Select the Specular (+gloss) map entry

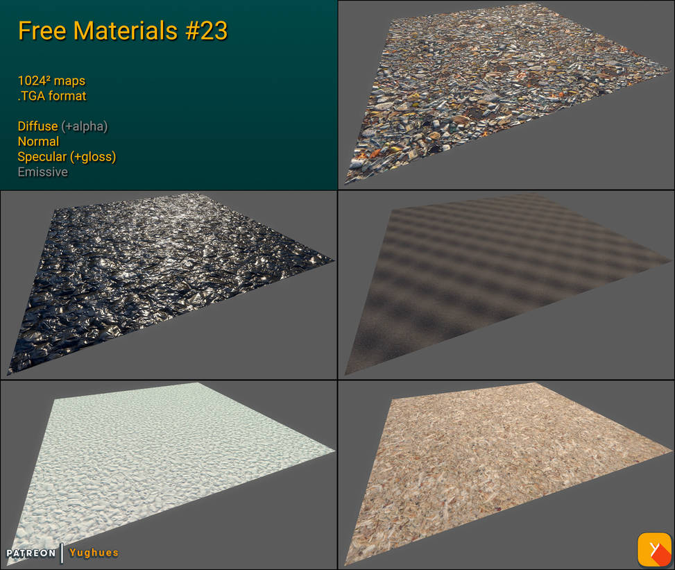point(67,157)
